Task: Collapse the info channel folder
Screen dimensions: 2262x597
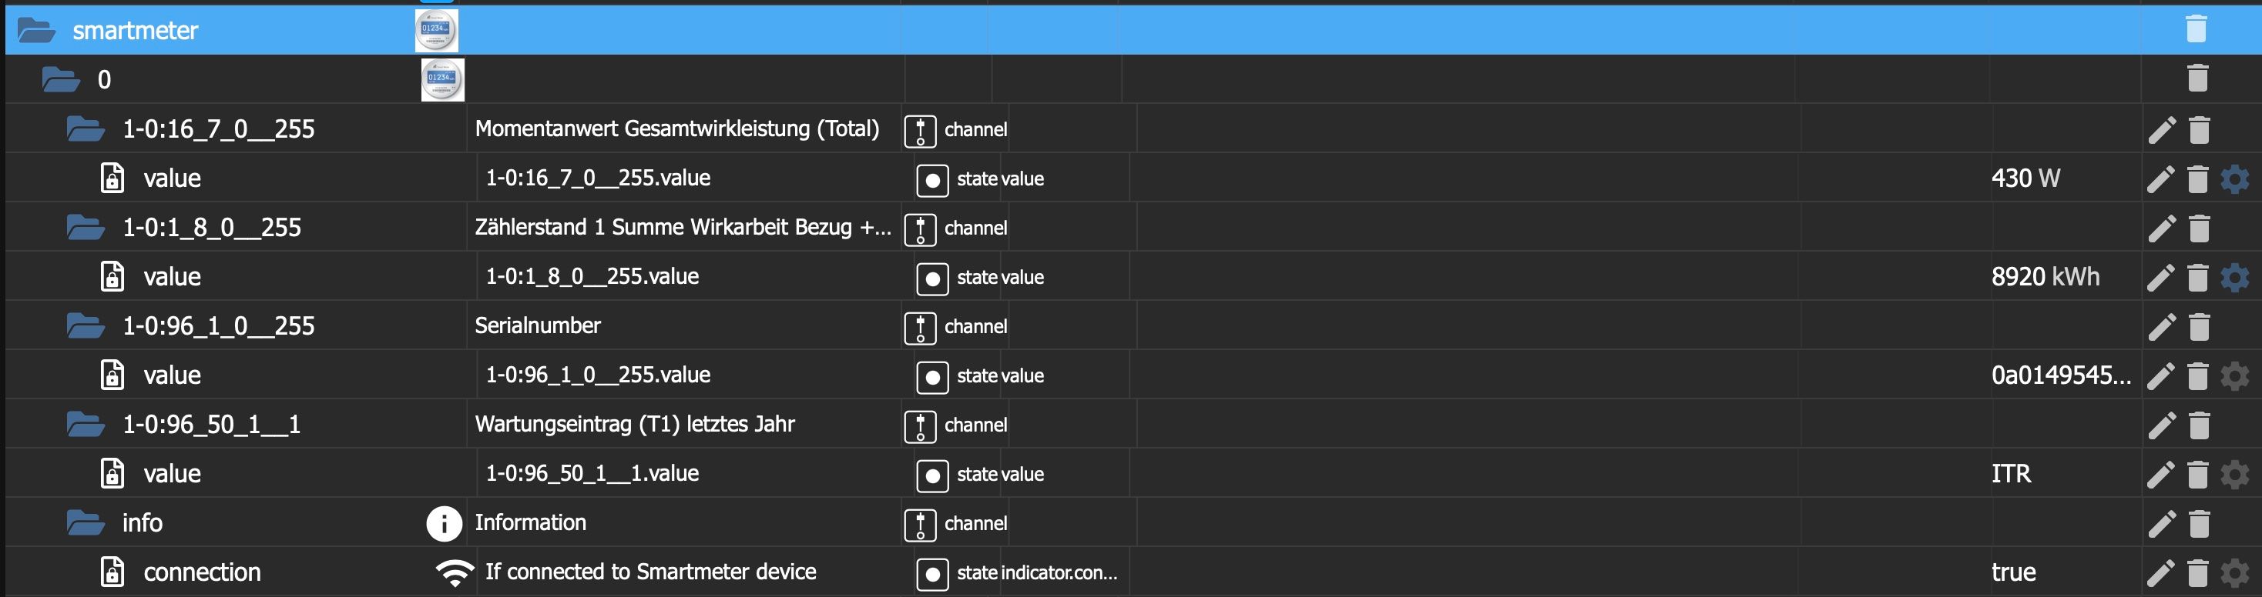Action: point(86,523)
